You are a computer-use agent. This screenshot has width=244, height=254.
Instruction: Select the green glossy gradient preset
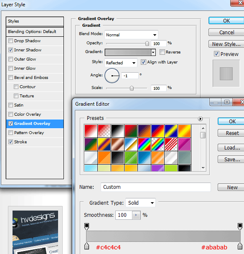point(131,158)
